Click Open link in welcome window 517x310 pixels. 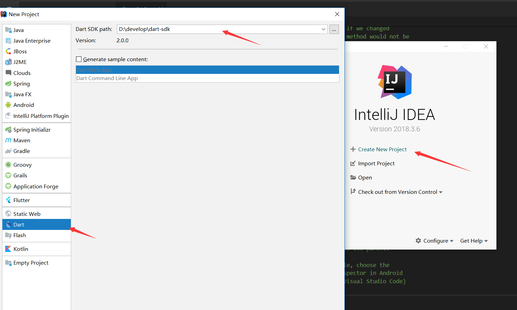[365, 177]
